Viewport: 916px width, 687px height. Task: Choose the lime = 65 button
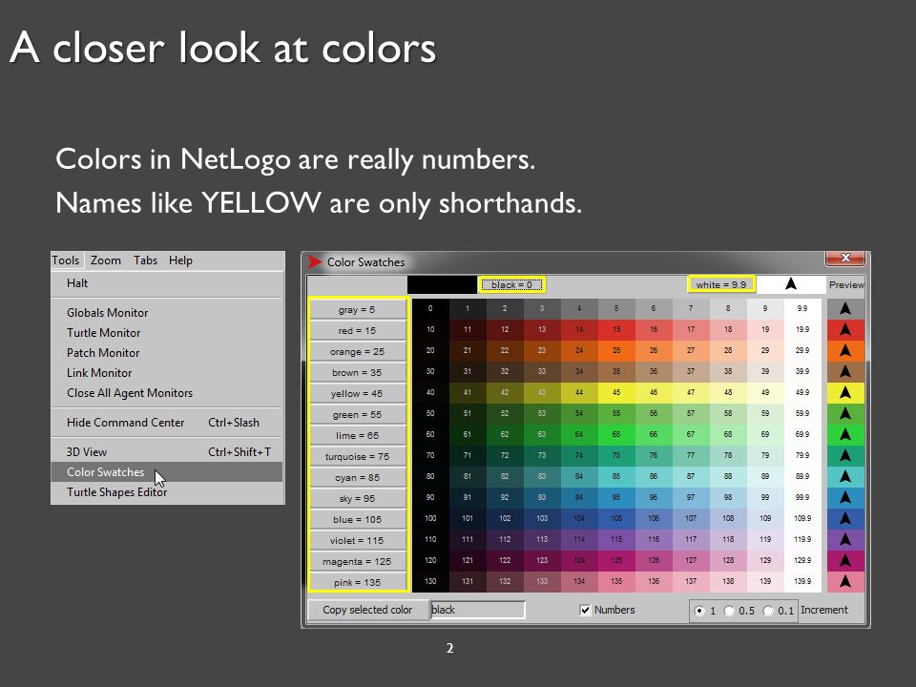[x=357, y=436]
